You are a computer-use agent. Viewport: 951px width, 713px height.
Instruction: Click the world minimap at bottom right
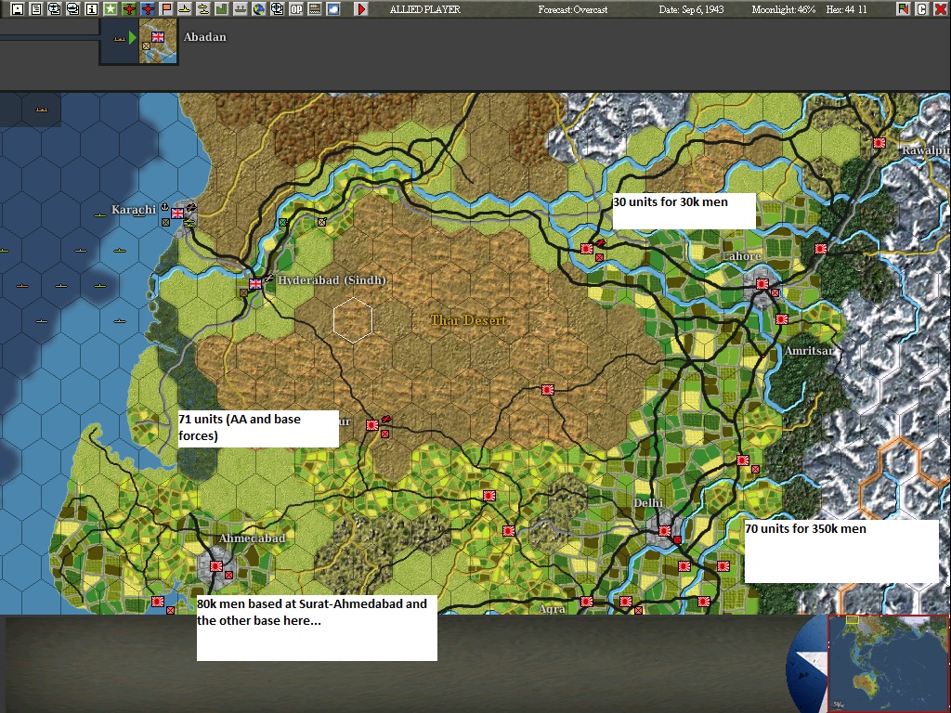(x=888, y=664)
